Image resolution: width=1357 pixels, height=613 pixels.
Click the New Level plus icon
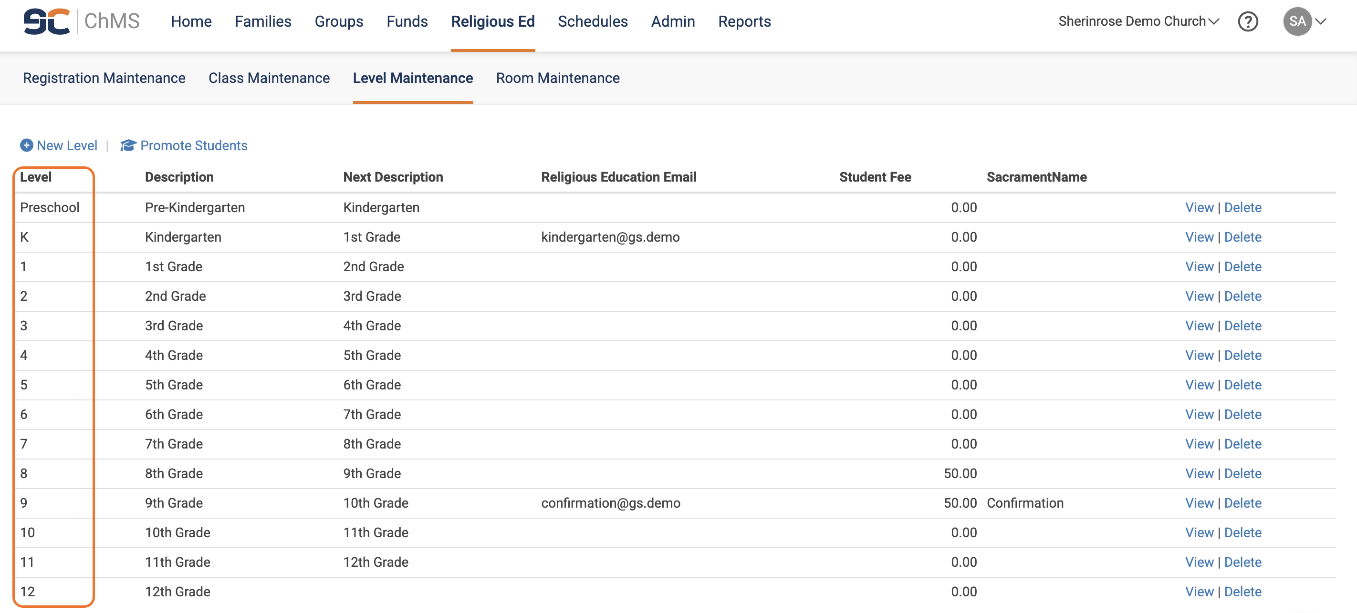coord(26,145)
